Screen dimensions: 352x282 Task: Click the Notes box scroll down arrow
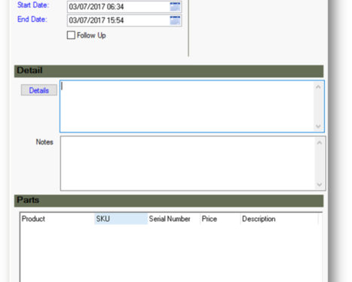(320, 185)
